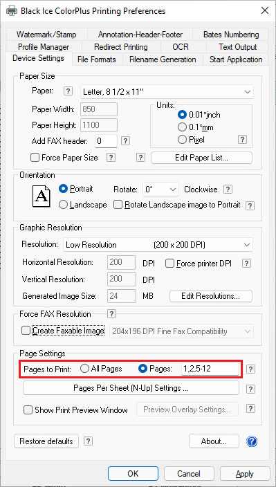
Task: Click the help icon next to Force printer DPI
Action: [246, 264]
